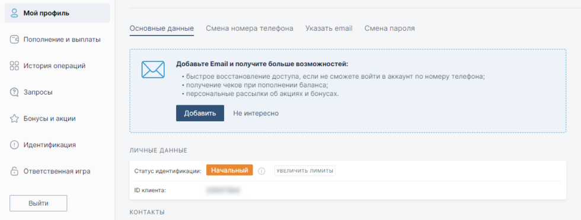581x220 pixels.
Task: Click the Добавить button
Action: point(200,113)
